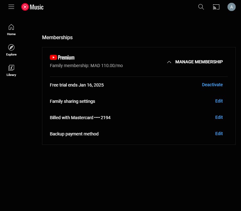Edit the Mastercard billing method
241x211 pixels.
point(219,117)
